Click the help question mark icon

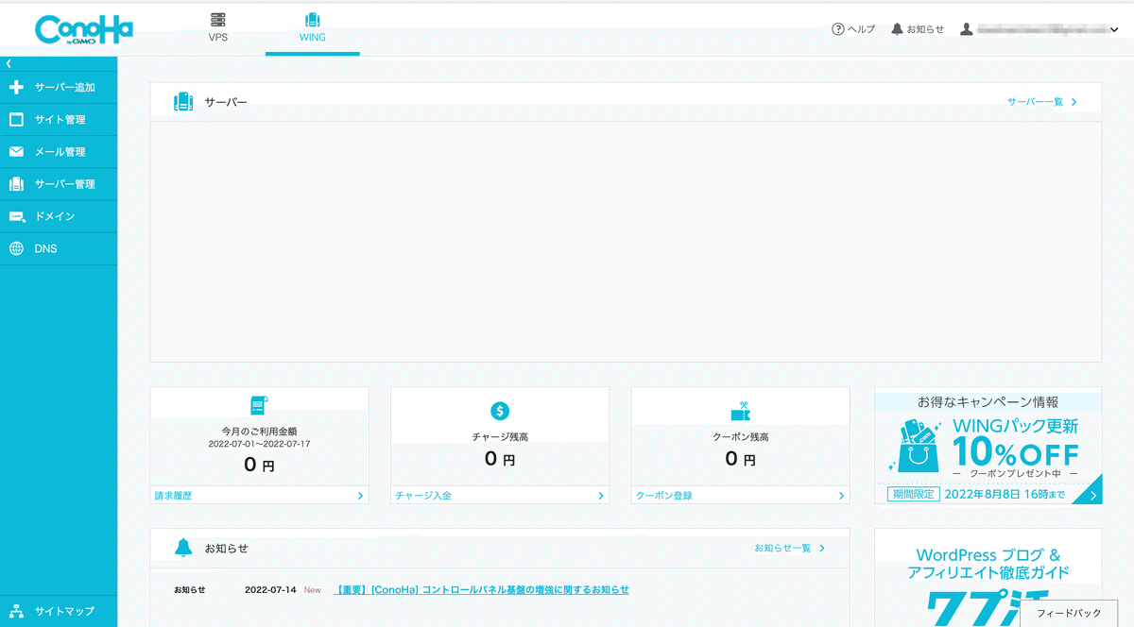pyautogui.click(x=837, y=29)
